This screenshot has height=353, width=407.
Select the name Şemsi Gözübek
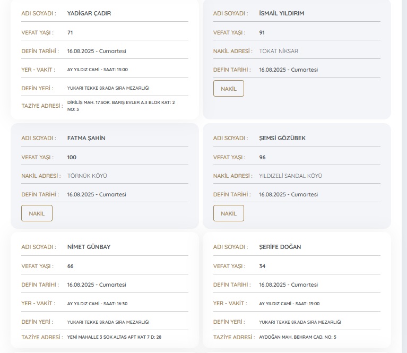(x=282, y=138)
